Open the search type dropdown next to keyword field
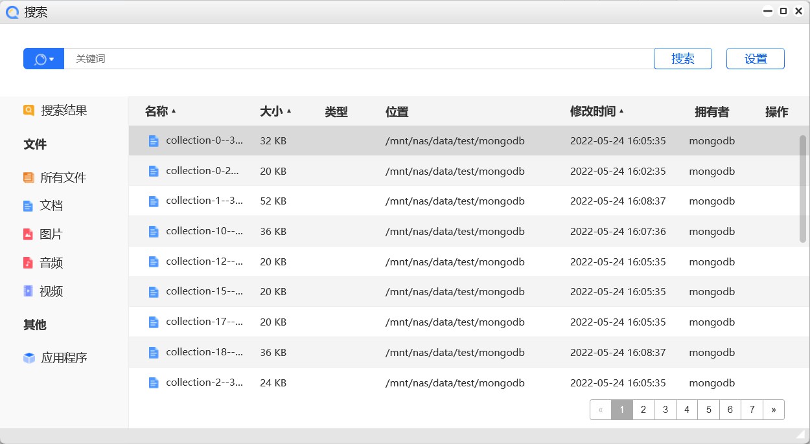Screen dimensions: 810x444 (43, 58)
